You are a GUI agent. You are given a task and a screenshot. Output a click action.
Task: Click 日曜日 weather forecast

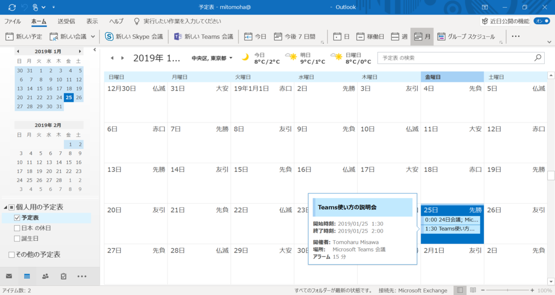[x=351, y=58]
